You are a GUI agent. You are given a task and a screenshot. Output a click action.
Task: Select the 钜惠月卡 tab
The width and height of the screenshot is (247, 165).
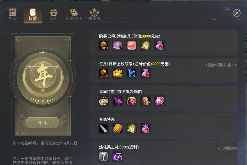(x=74, y=15)
